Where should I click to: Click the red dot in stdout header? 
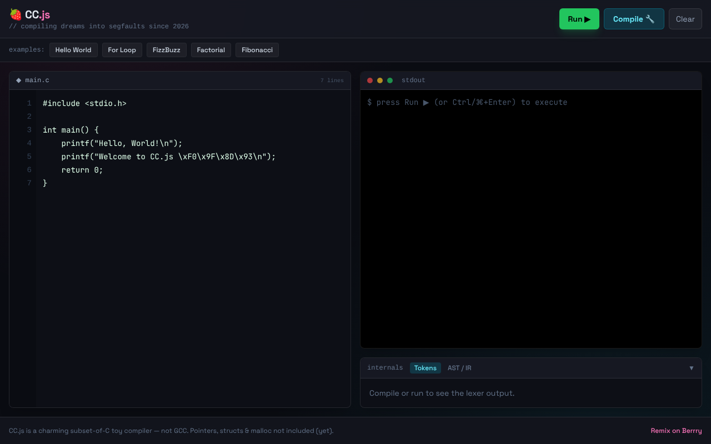[370, 80]
